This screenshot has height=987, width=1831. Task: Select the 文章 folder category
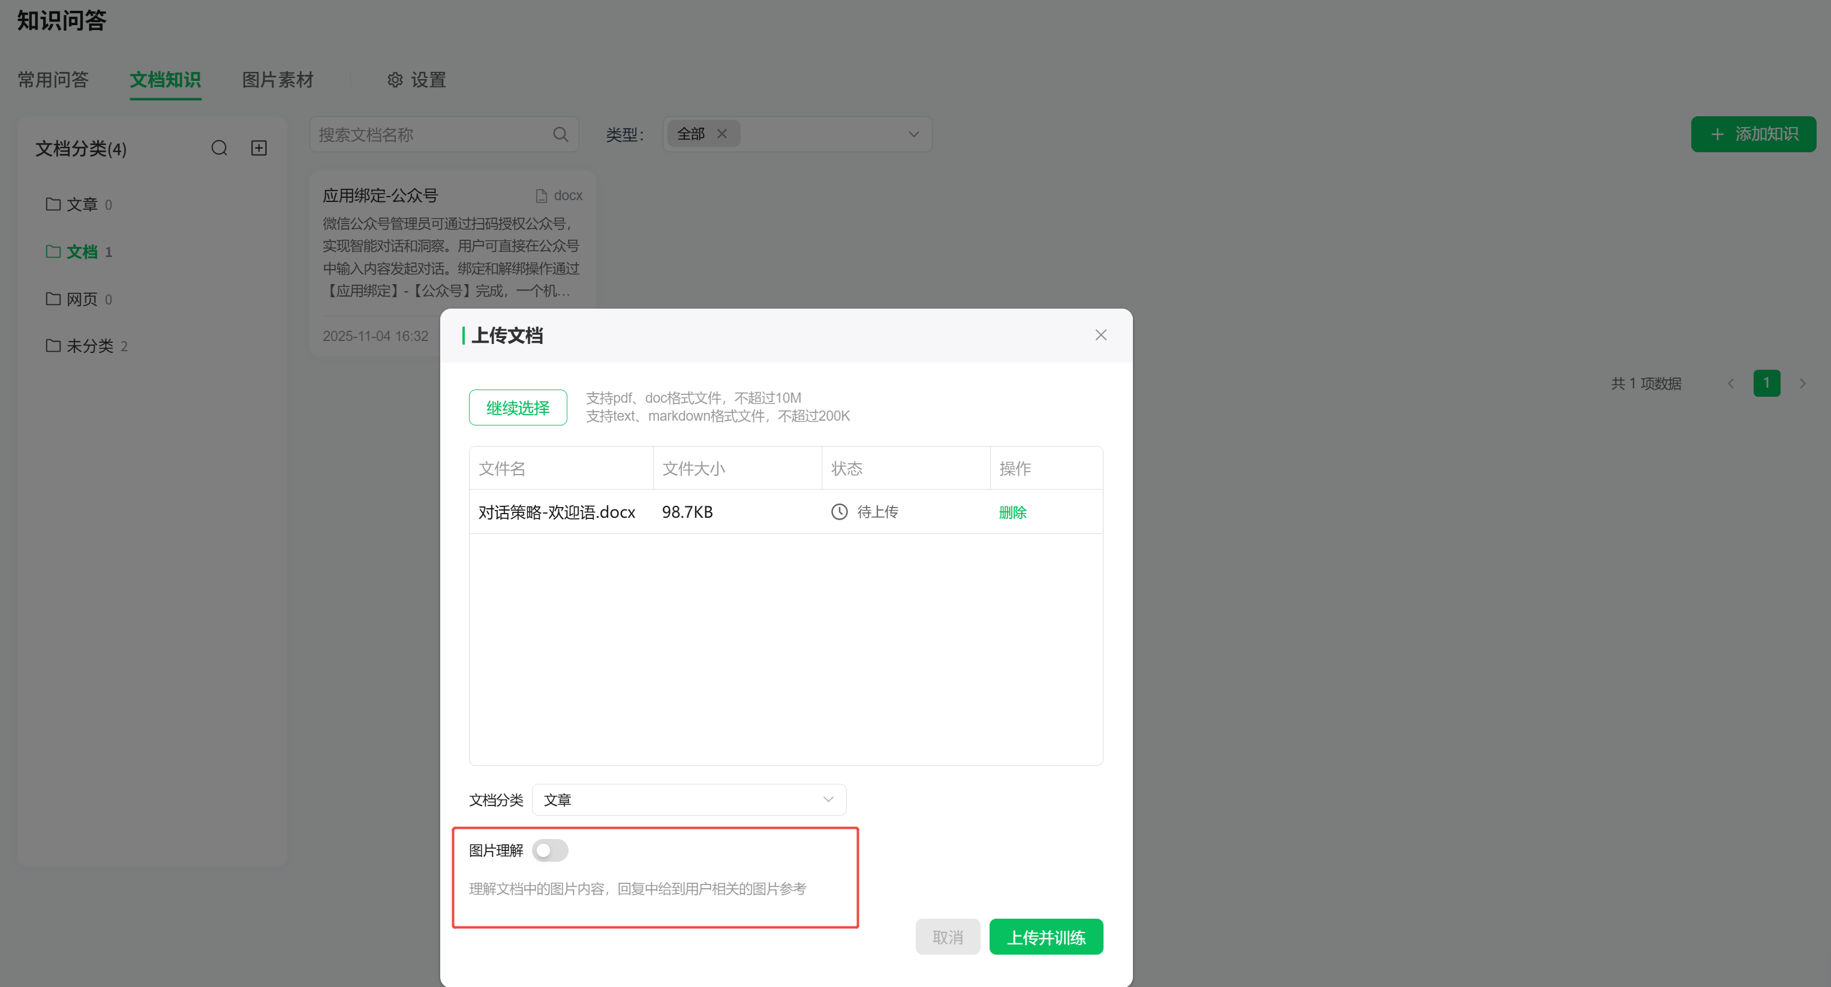tap(80, 204)
